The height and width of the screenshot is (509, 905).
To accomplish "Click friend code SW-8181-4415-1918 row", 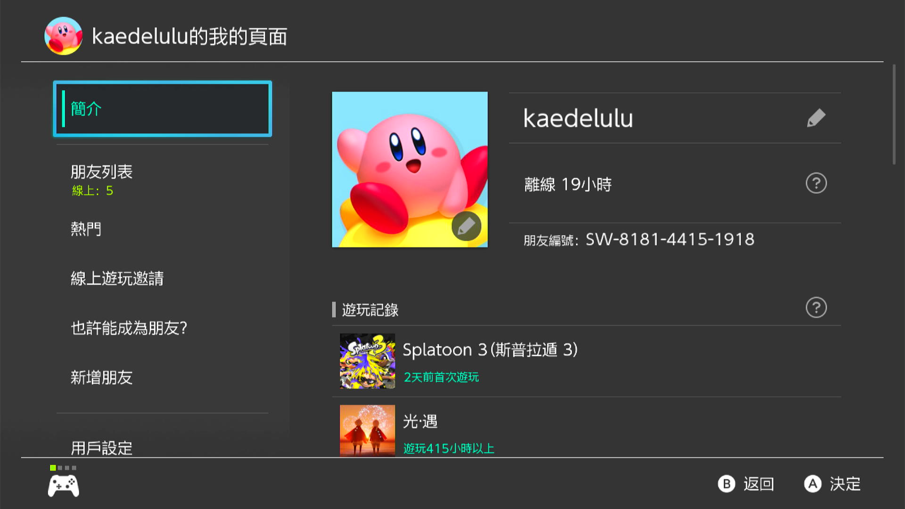I will tap(675, 240).
